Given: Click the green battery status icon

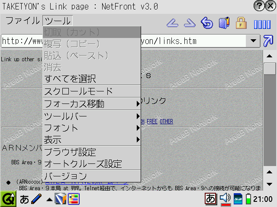Looking at the screenshot, I should 248,199.
